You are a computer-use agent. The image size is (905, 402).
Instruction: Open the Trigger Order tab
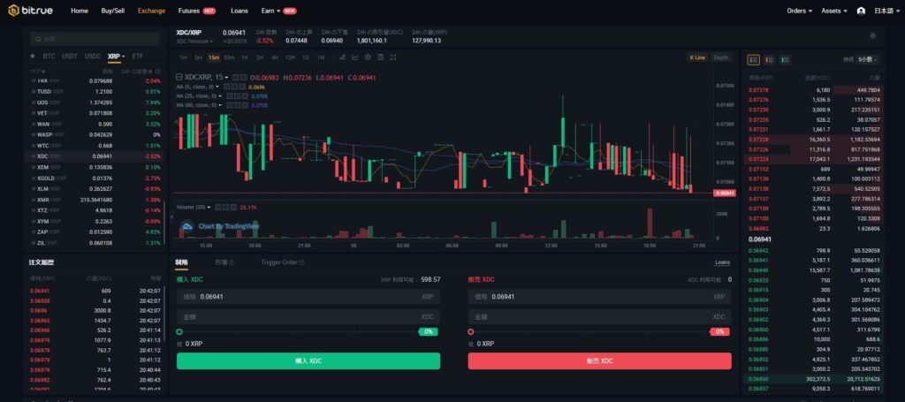(278, 262)
